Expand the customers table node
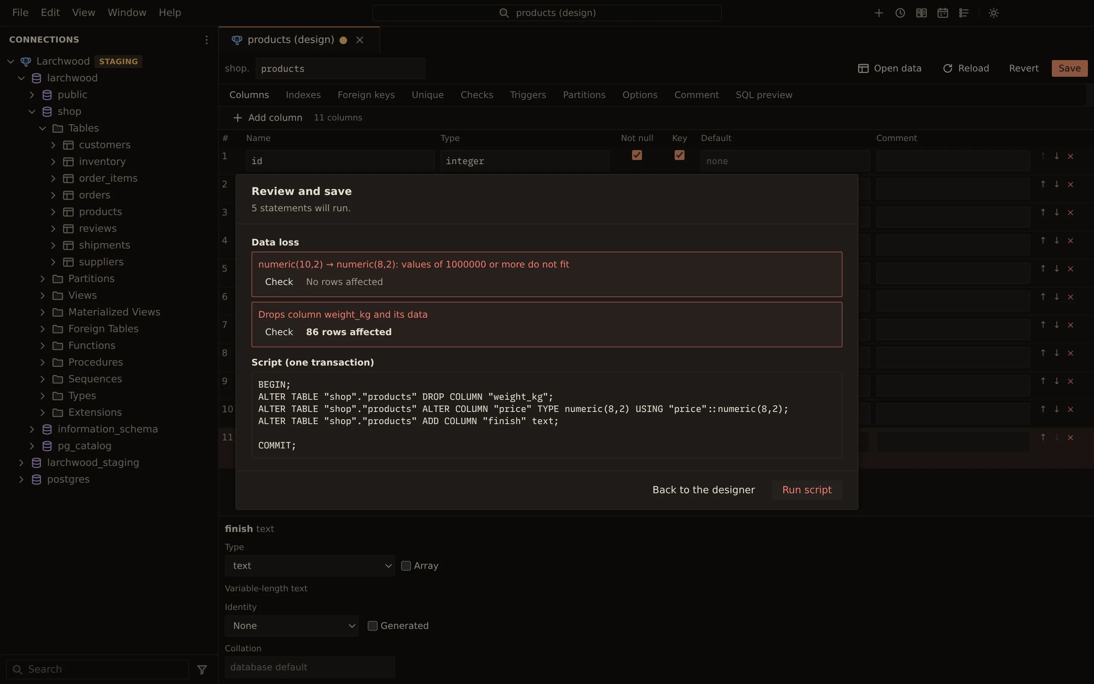The image size is (1094, 684). click(x=53, y=145)
